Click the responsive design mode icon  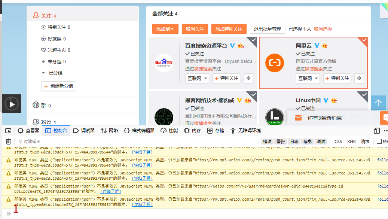pos(377,131)
